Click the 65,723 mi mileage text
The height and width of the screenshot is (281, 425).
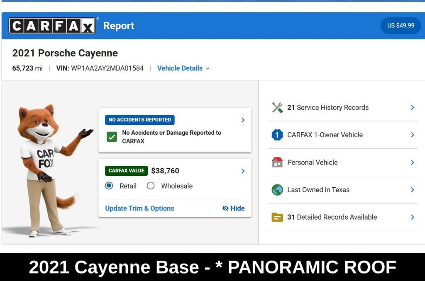(27, 68)
